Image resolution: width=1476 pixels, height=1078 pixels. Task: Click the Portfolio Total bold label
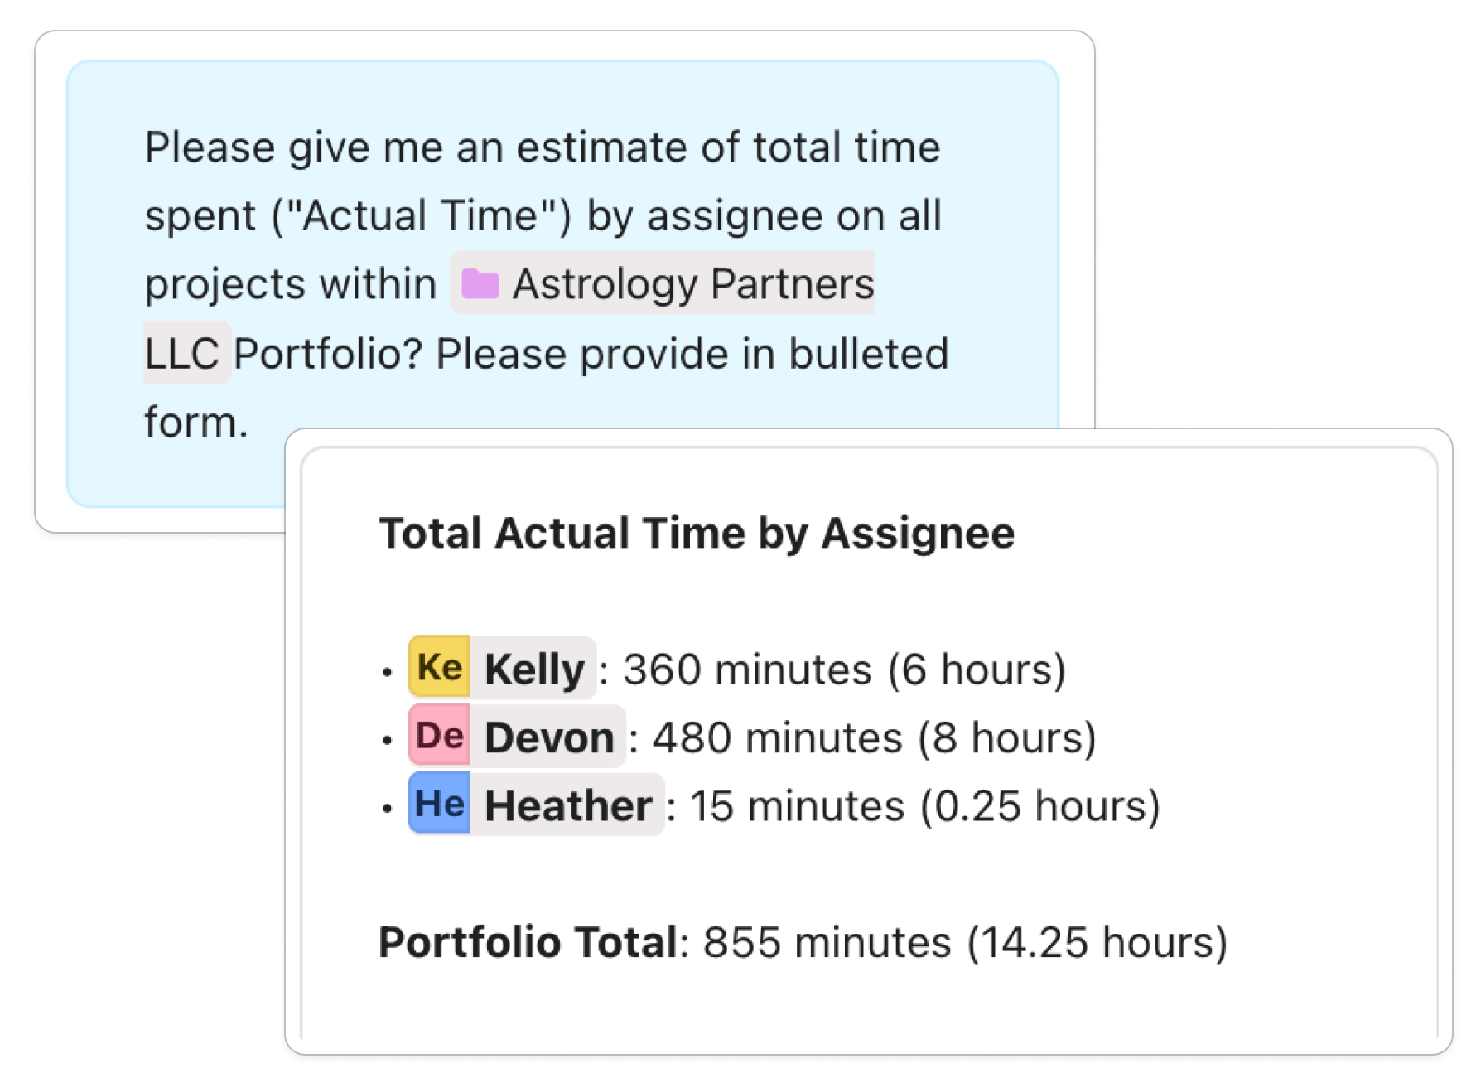tap(528, 942)
